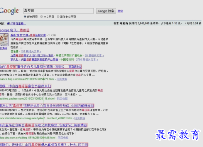
Task: Open 网页快照 for the fivip.com result
Action: pos(62,79)
